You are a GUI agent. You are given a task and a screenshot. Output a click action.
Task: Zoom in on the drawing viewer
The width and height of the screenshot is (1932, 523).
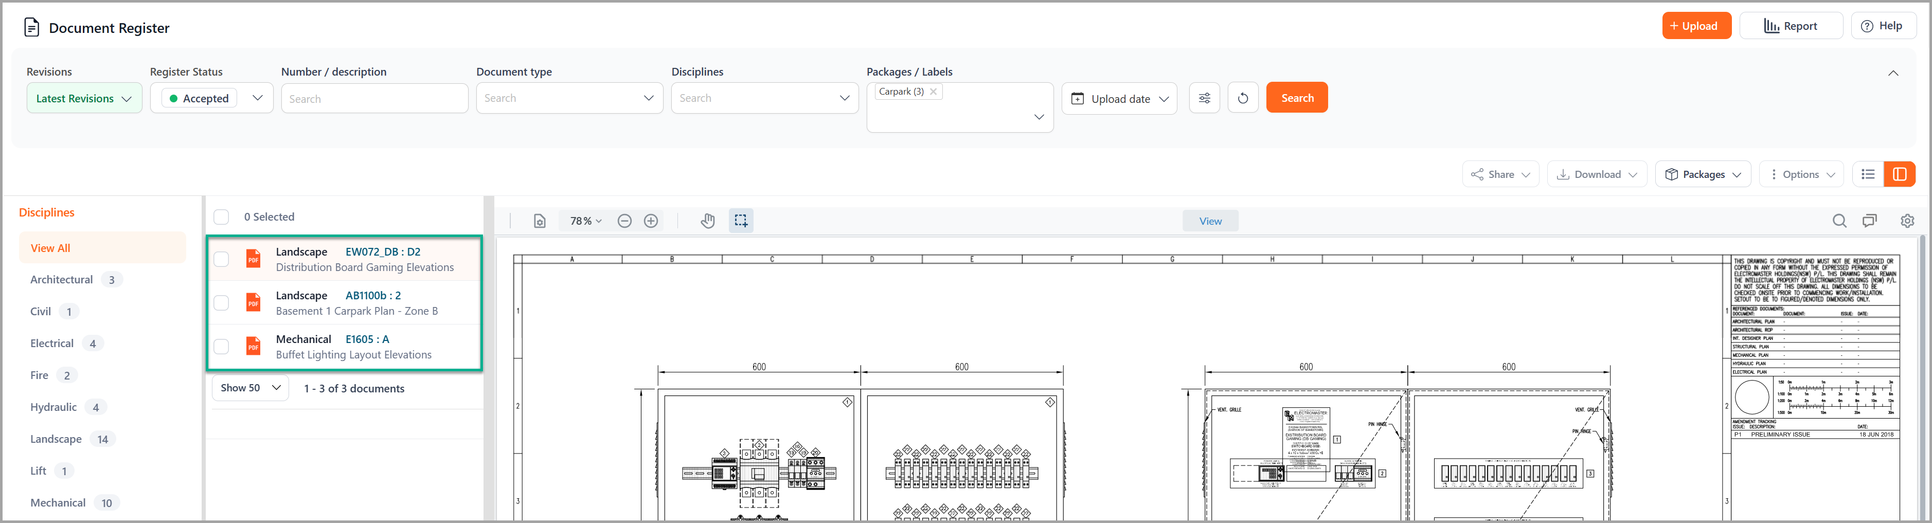click(651, 221)
